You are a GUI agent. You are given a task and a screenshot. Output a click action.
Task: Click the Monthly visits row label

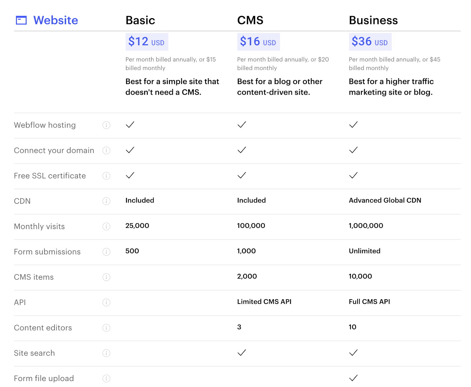click(39, 226)
